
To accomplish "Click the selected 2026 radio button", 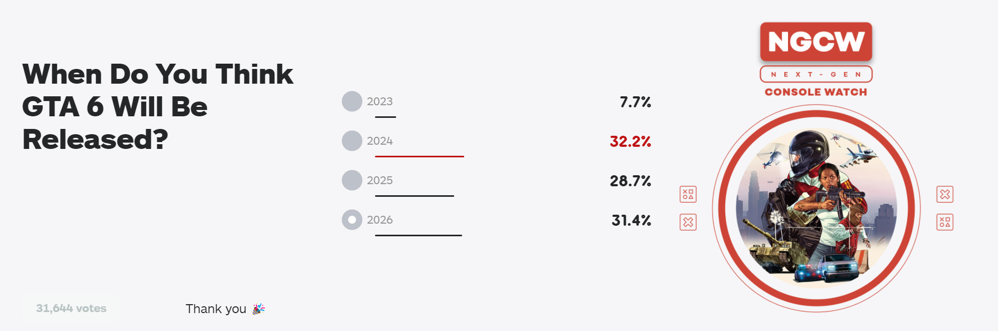I will [x=352, y=220].
